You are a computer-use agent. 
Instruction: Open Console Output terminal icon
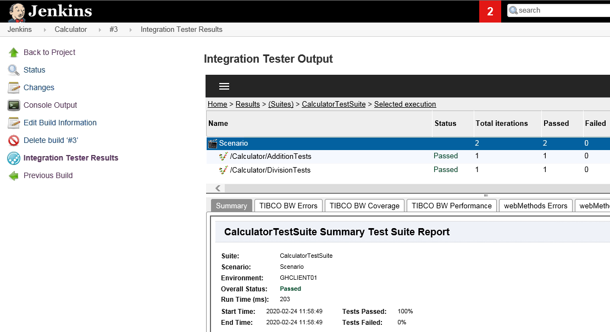click(x=14, y=106)
